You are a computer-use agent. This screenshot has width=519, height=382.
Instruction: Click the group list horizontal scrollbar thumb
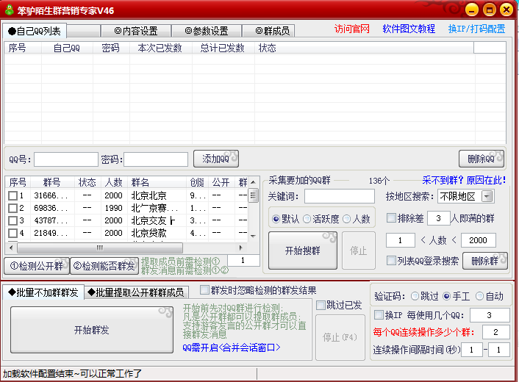point(100,248)
